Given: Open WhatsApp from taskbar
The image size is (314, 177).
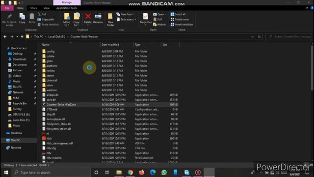Looking at the screenshot, I should coord(164,173).
